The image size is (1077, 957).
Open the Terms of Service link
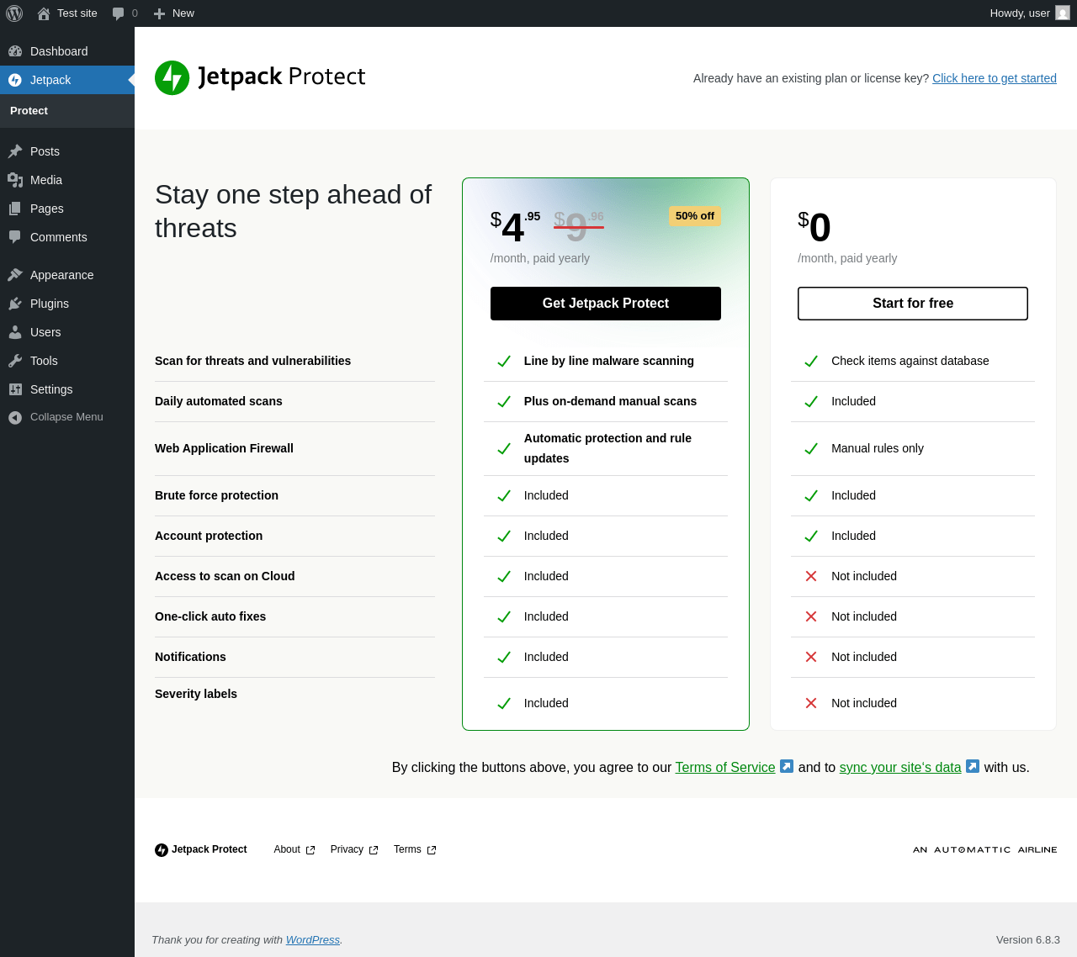point(725,767)
